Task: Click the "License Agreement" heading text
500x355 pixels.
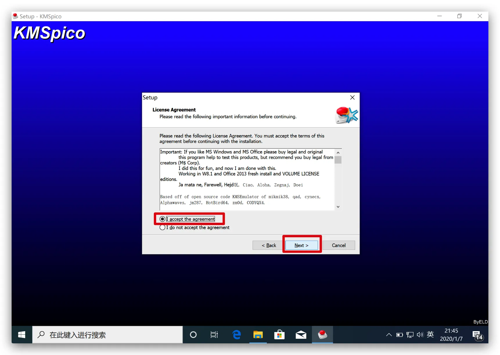Action: click(x=174, y=110)
